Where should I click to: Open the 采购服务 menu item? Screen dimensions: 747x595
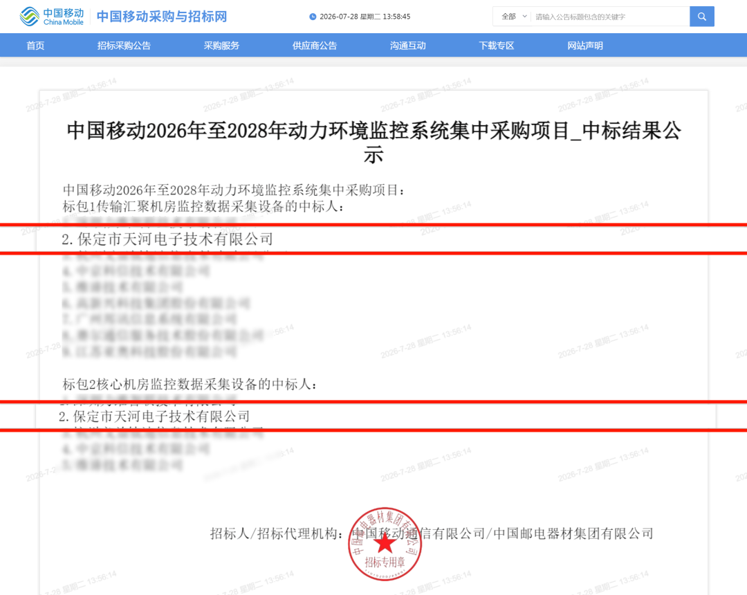coord(221,46)
